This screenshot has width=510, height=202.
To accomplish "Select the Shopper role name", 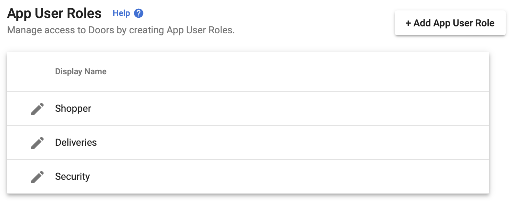I will point(73,109).
